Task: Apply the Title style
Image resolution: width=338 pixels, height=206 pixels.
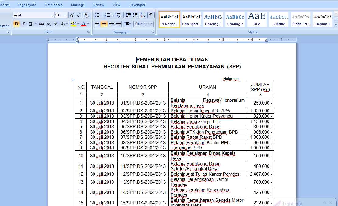Action: point(257,19)
